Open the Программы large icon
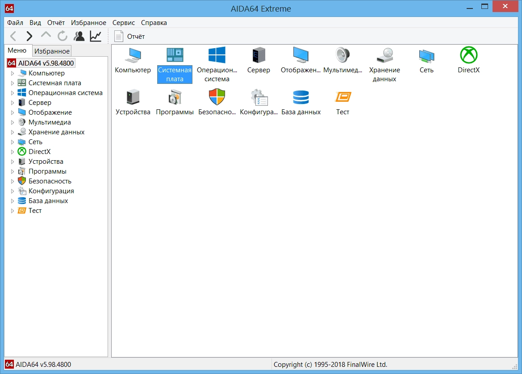The image size is (522, 374). click(x=175, y=102)
